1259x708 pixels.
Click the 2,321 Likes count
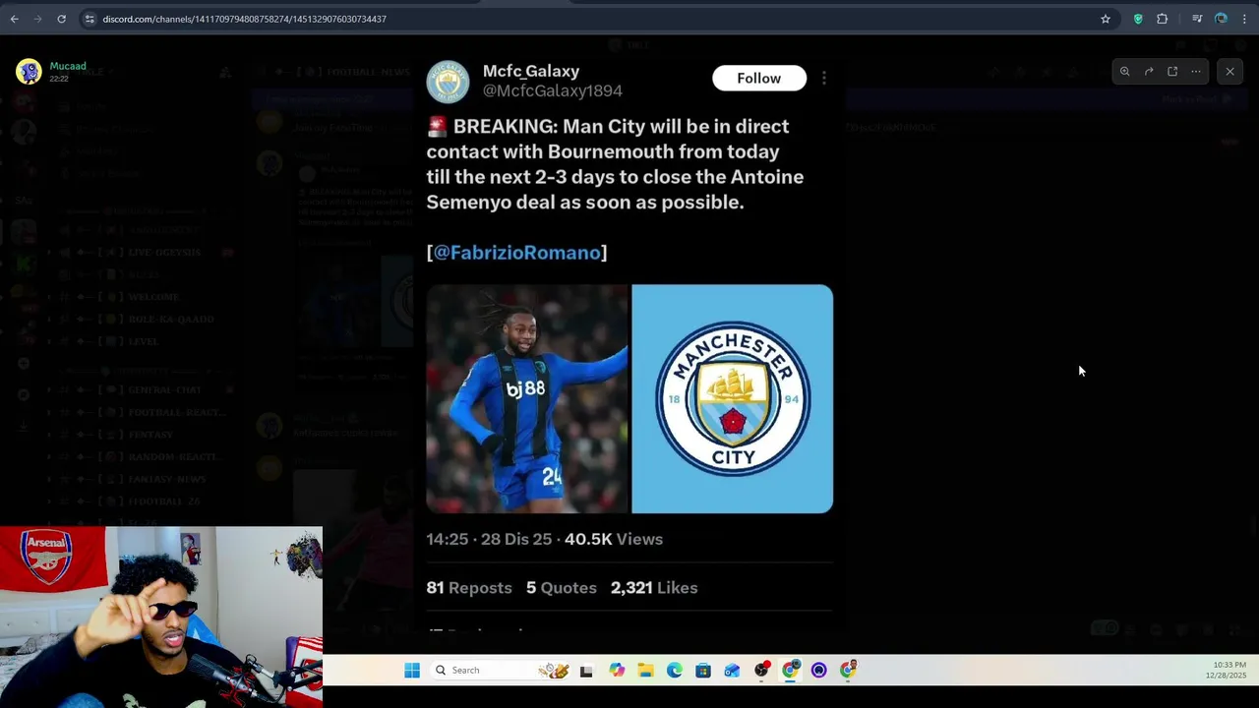point(654,588)
